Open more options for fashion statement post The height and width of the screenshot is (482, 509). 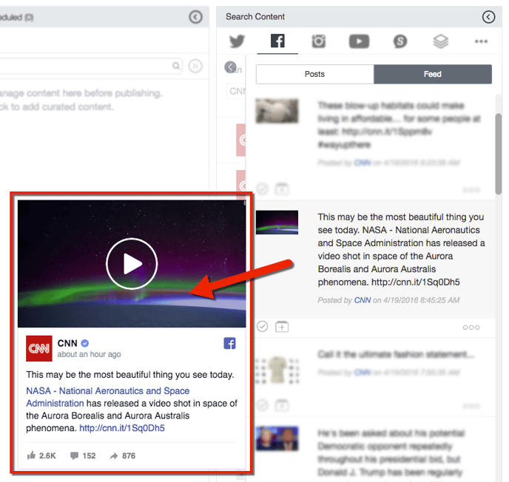[471, 406]
